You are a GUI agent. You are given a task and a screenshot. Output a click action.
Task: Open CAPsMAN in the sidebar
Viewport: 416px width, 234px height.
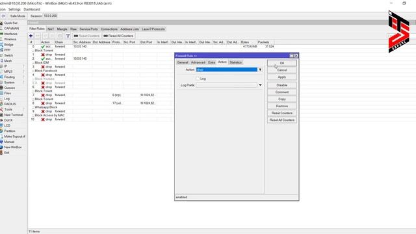(12, 29)
